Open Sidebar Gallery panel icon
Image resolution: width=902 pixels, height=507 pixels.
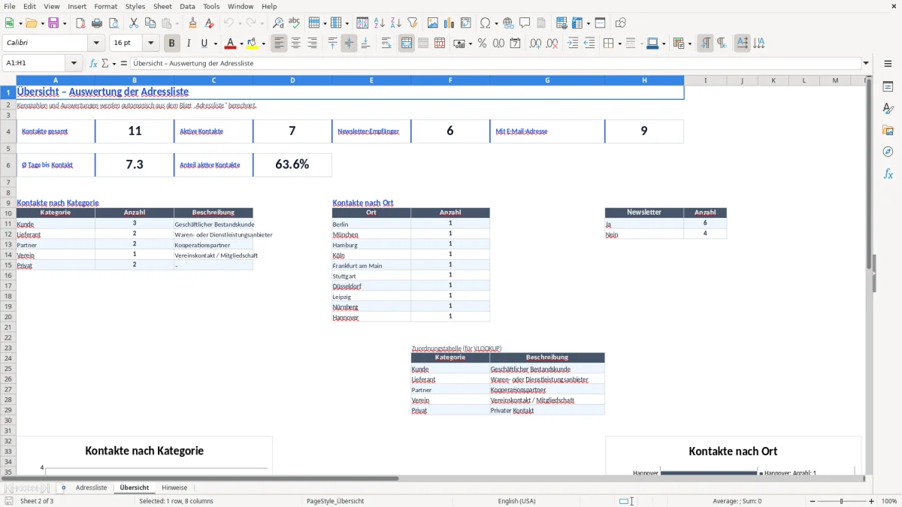coord(888,131)
